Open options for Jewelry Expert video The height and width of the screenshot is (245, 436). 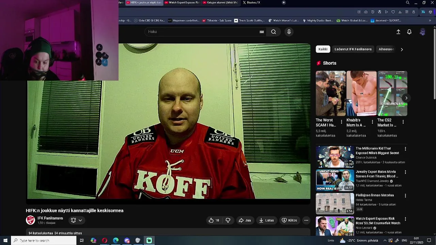tap(405, 172)
